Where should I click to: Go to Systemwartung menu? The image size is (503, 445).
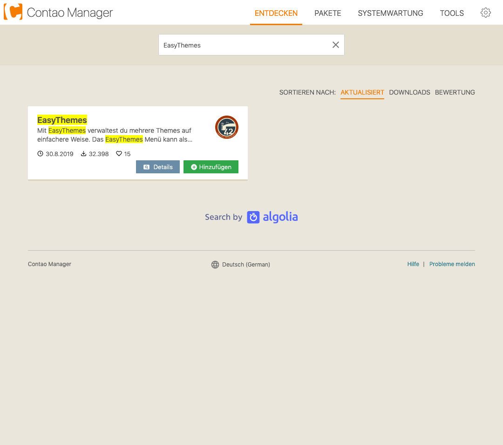click(390, 13)
